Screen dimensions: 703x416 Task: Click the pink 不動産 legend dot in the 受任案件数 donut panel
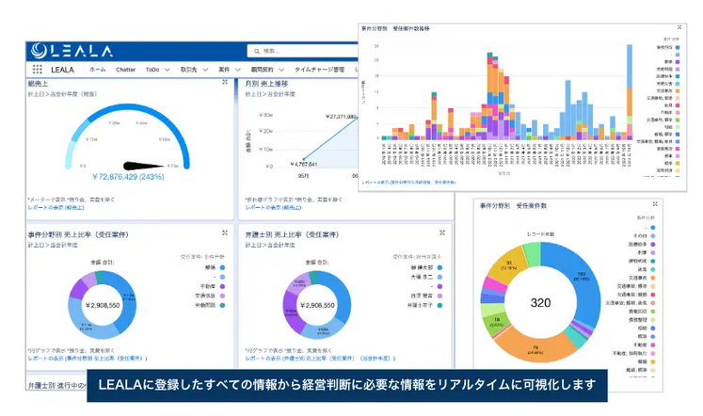653,345
